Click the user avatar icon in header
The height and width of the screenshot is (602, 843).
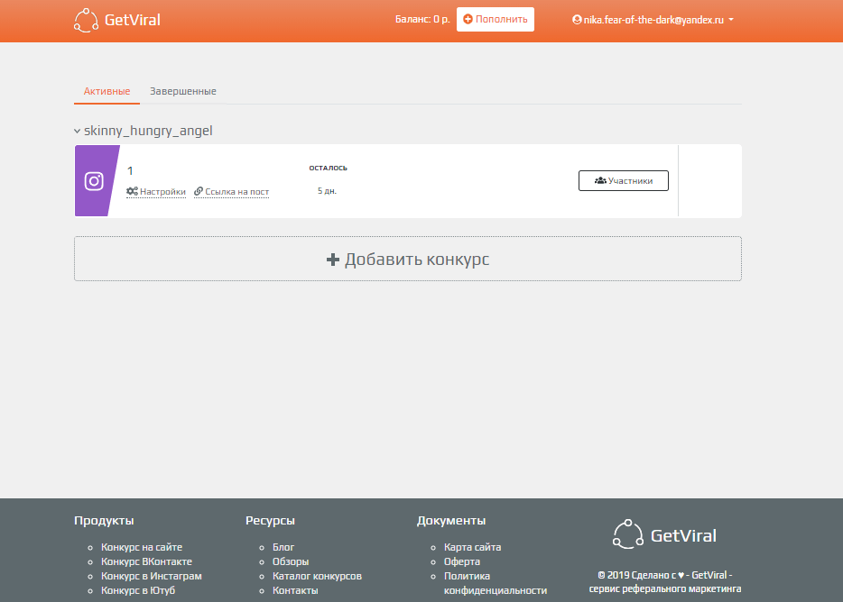[x=577, y=20]
